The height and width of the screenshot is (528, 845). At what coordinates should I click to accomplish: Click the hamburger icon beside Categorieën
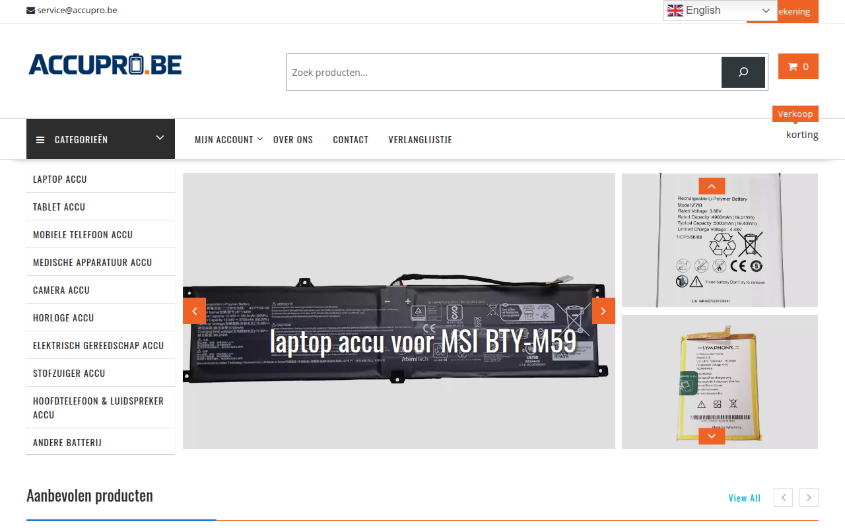pyautogui.click(x=40, y=140)
